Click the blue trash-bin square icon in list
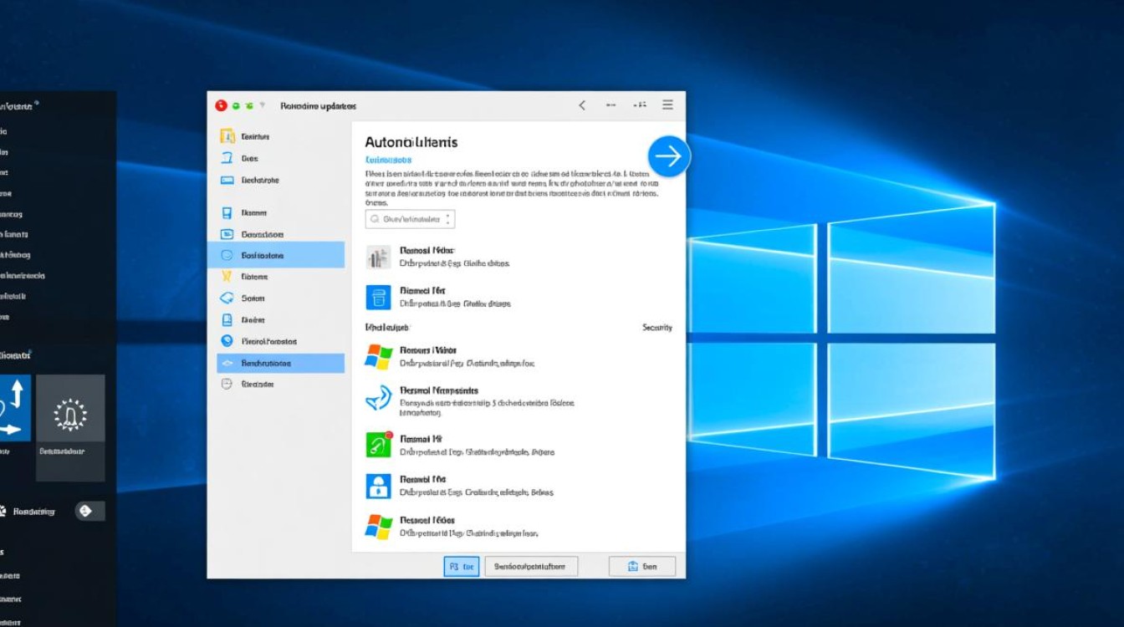Screen dimensions: 1124x627 coord(379,297)
